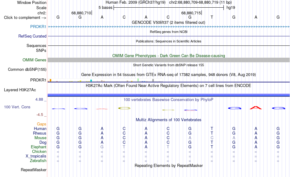This screenshot has height=177, width=290.
Task: Open the blue PROKR1 GENCODE gene label
Action: [x=38, y=27]
